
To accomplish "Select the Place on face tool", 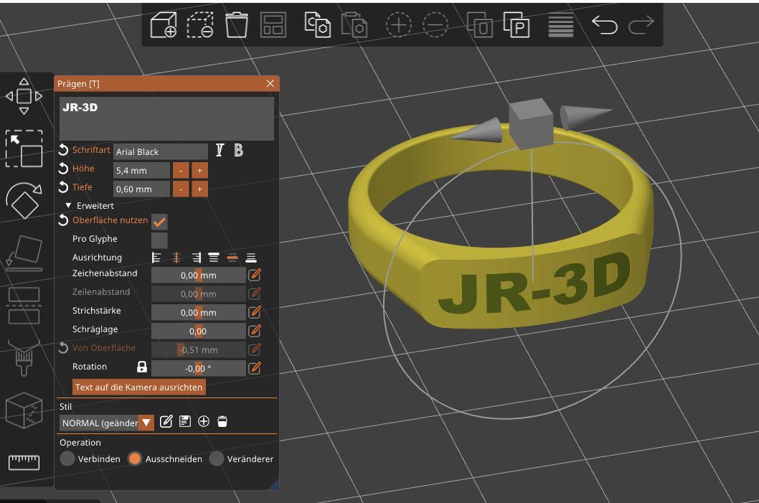I will pos(24,253).
